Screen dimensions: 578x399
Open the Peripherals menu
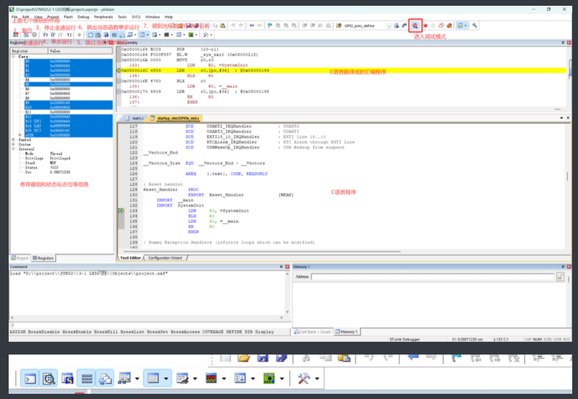(103, 17)
